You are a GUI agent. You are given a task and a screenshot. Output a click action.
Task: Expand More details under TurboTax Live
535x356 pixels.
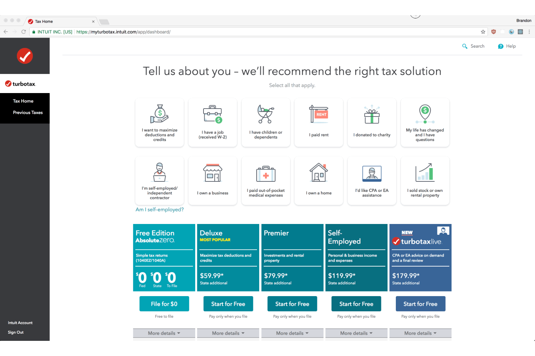pos(420,333)
